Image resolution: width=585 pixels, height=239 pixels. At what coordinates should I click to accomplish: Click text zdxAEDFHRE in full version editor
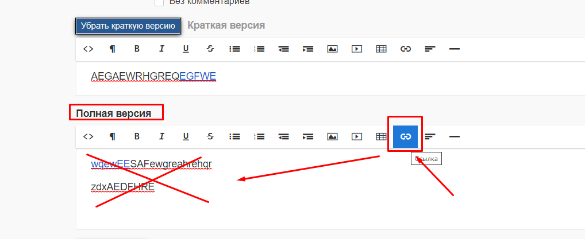click(123, 187)
